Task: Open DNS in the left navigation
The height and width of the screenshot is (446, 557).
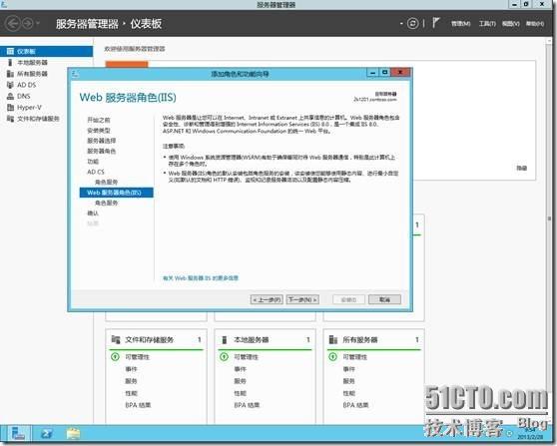Action: click(24, 96)
